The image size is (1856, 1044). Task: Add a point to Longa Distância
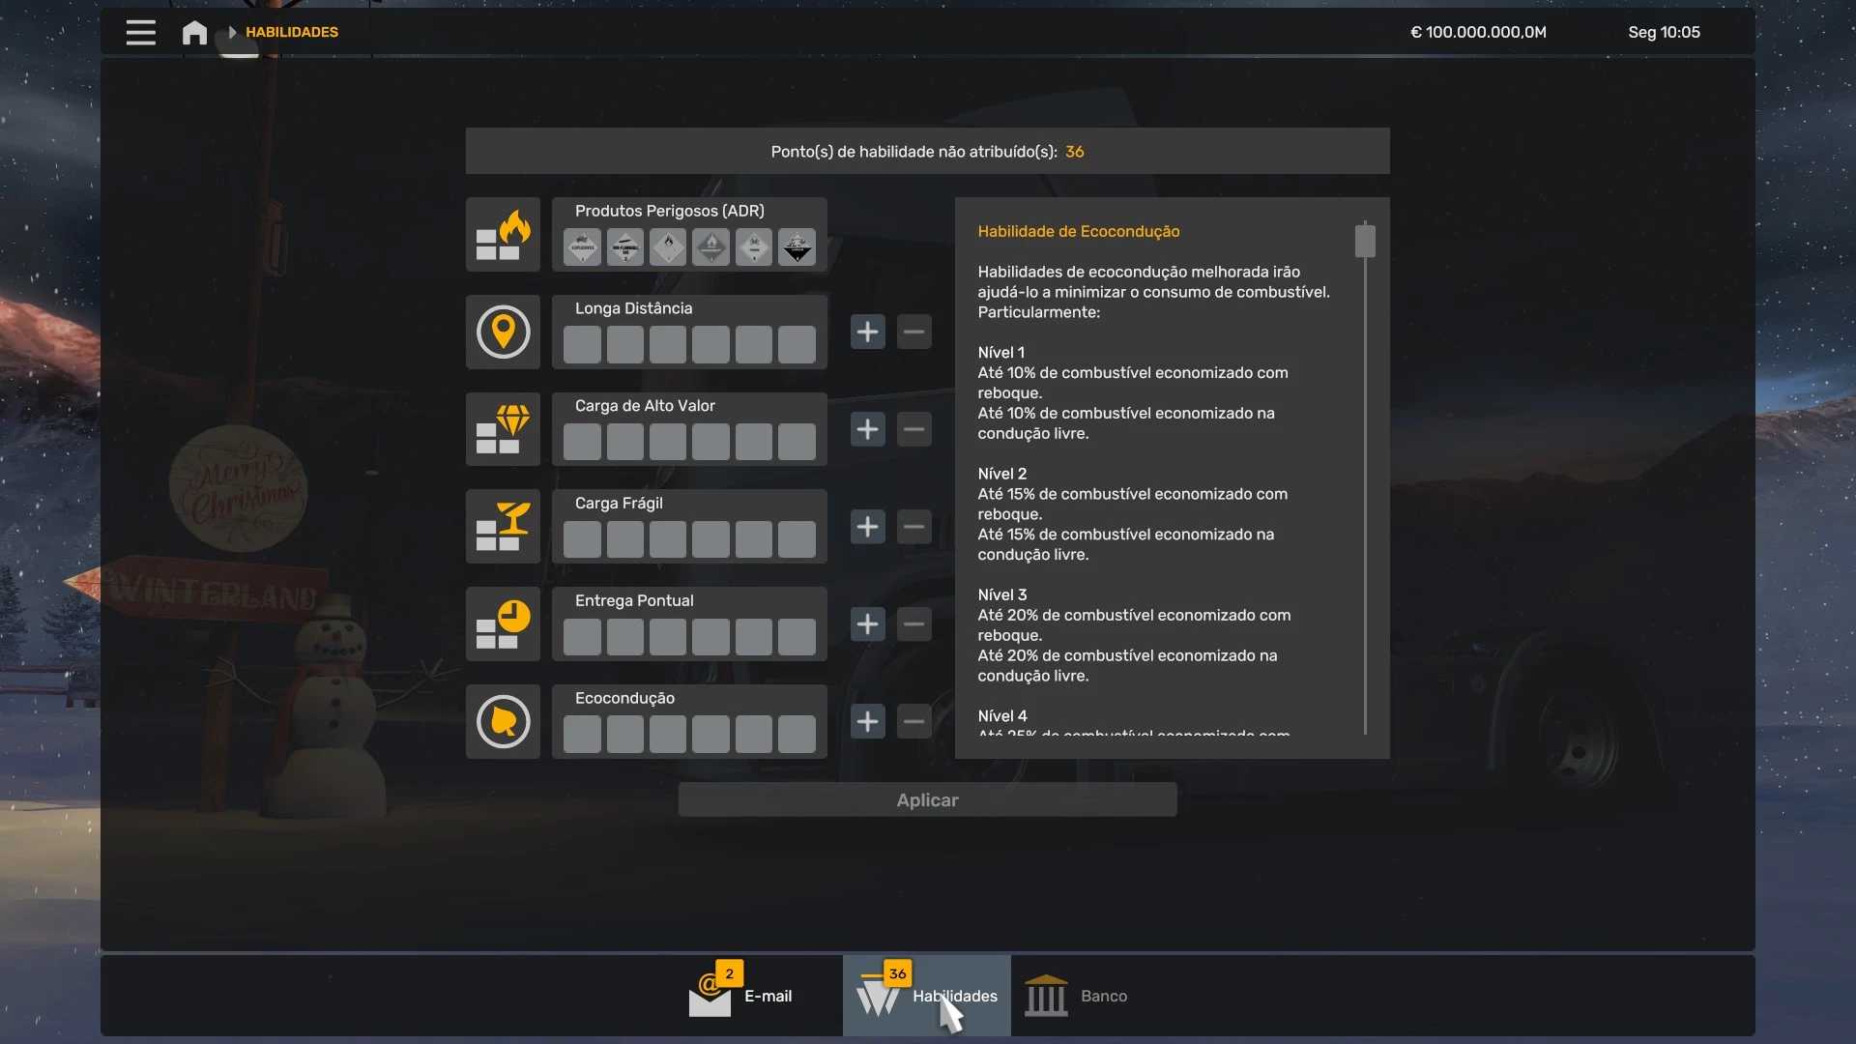[x=867, y=332]
